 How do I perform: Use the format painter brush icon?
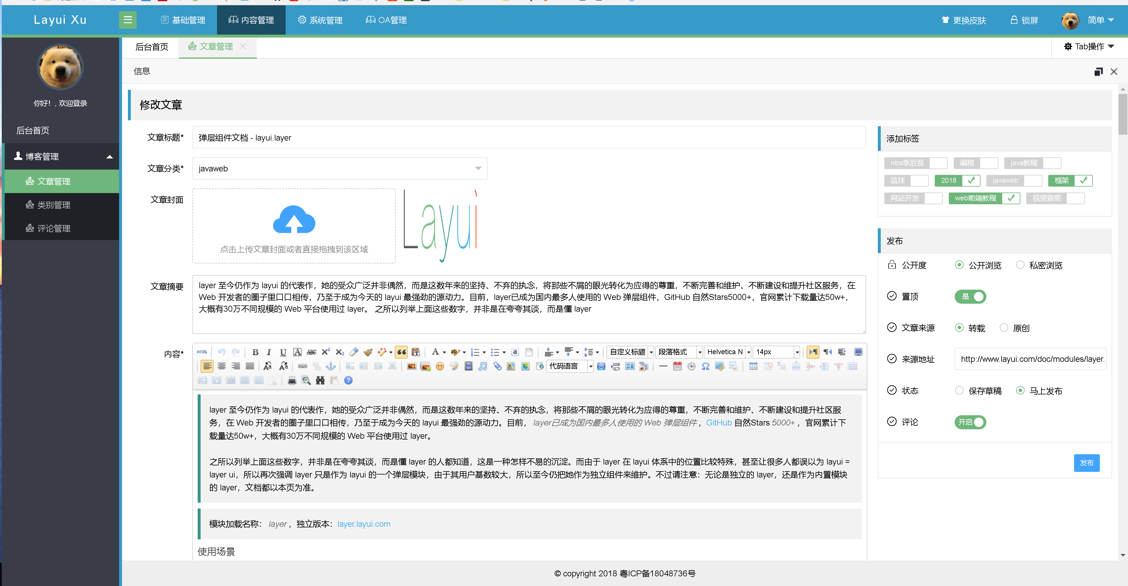click(368, 352)
